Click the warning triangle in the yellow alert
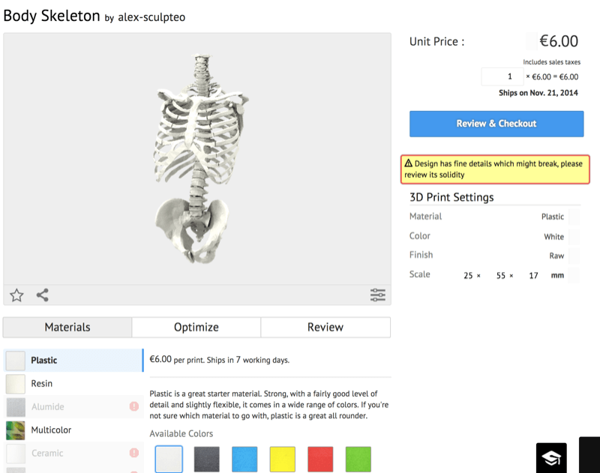 pos(409,163)
